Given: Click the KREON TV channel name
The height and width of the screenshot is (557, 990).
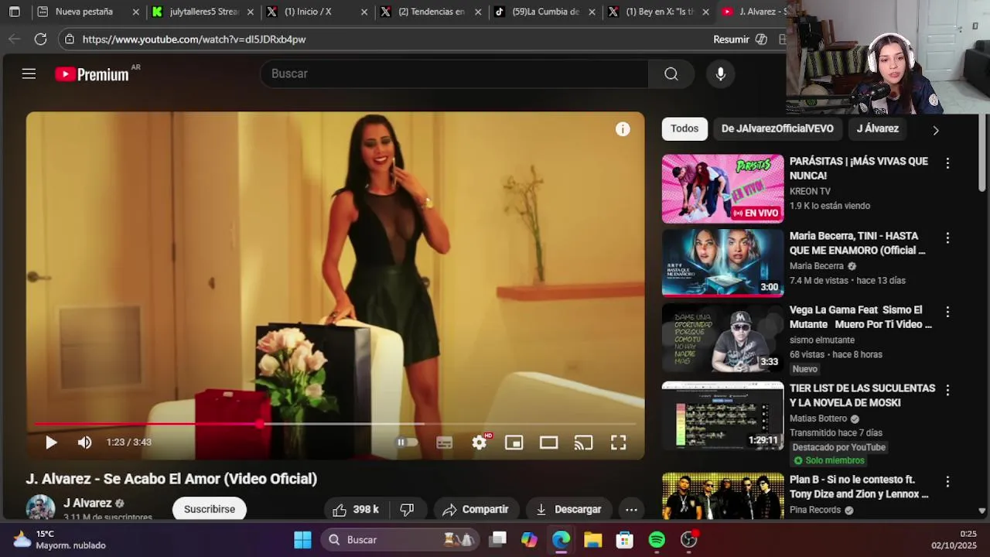Looking at the screenshot, I should [810, 191].
